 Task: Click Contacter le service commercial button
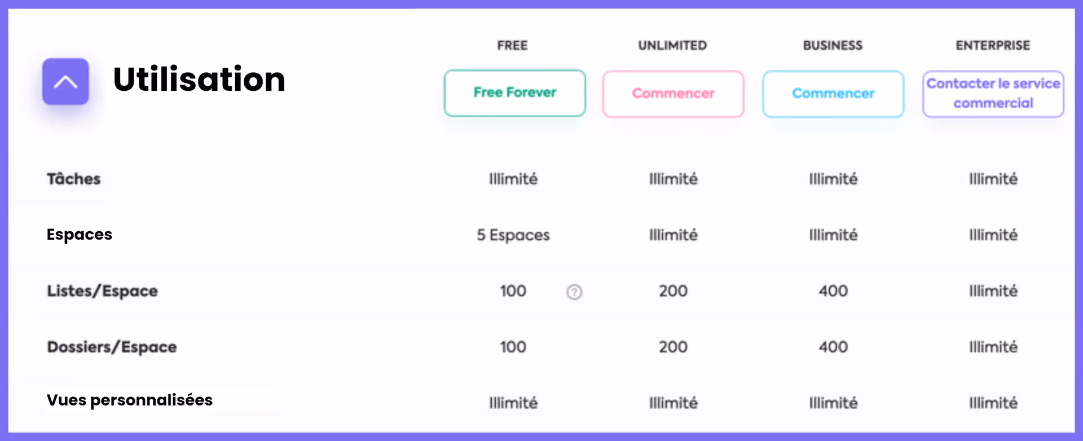pos(993,94)
